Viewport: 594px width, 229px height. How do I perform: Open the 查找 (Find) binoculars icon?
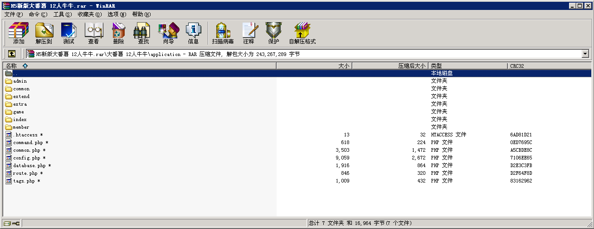tap(143, 33)
